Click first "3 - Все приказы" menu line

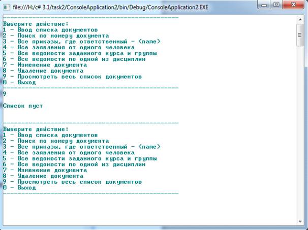coord(82,42)
